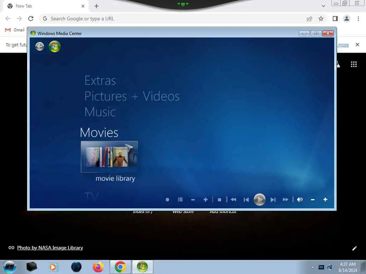Switch to Media Center taskbar button
The width and height of the screenshot is (366, 274).
click(142, 267)
